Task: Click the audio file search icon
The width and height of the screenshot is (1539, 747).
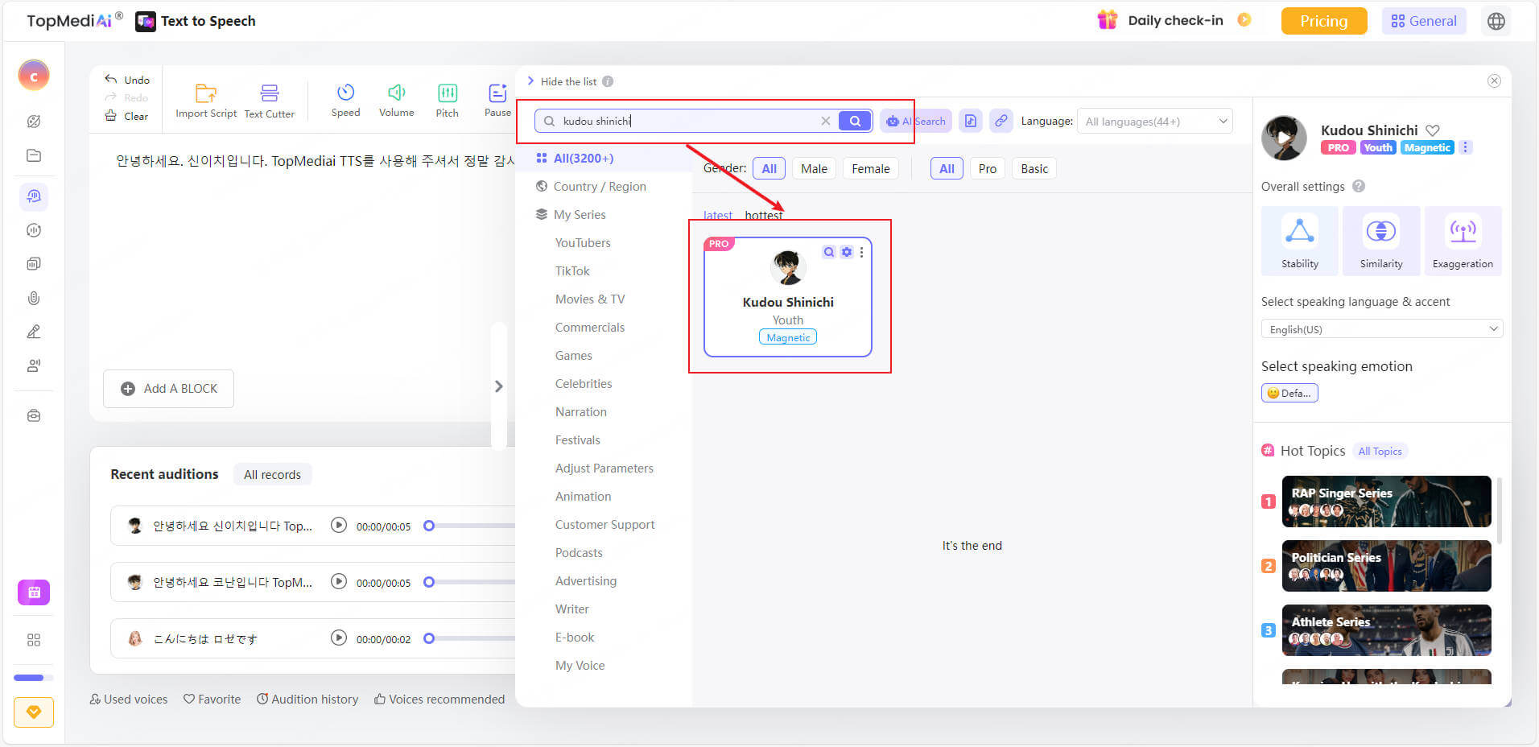Action: [971, 121]
